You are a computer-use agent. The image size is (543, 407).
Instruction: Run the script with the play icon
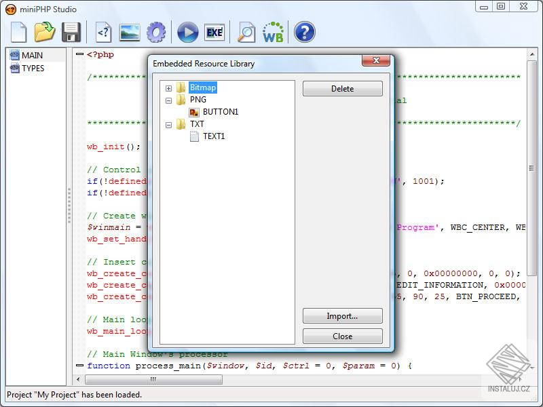[187, 32]
